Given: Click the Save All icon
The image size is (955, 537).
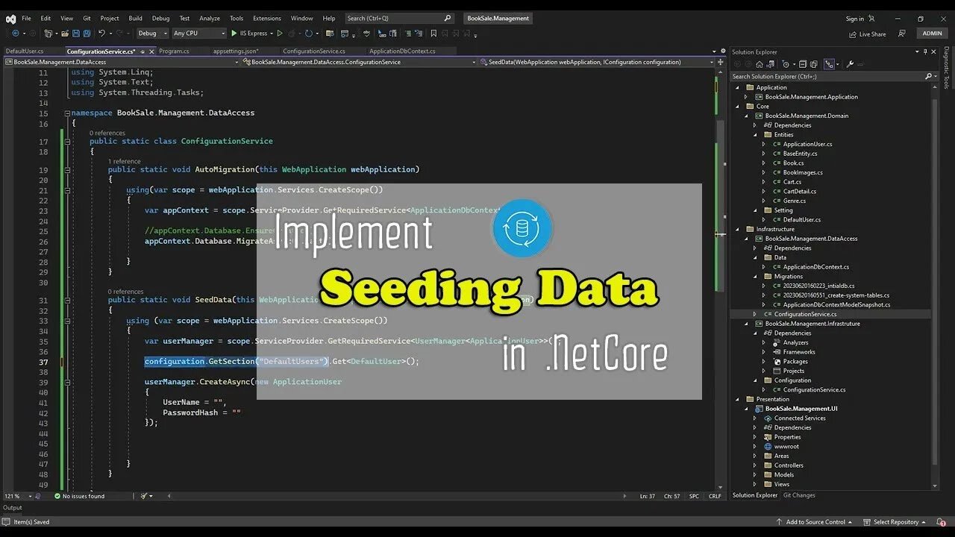Looking at the screenshot, I should pos(87,33).
